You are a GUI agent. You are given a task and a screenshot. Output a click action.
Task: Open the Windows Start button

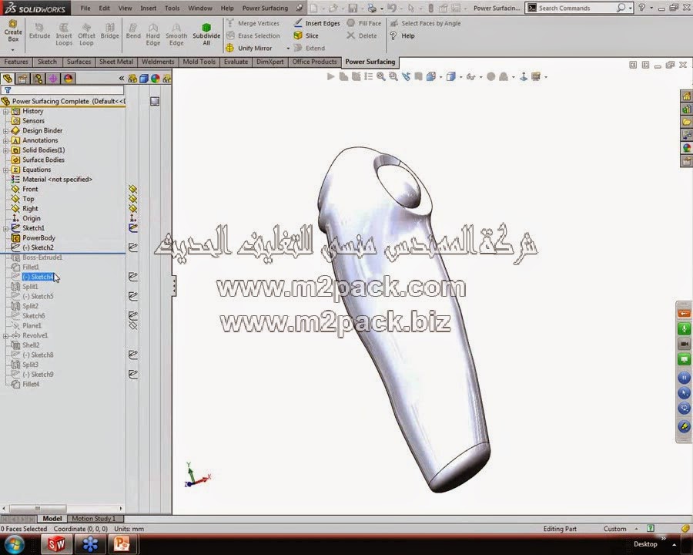tap(14, 544)
